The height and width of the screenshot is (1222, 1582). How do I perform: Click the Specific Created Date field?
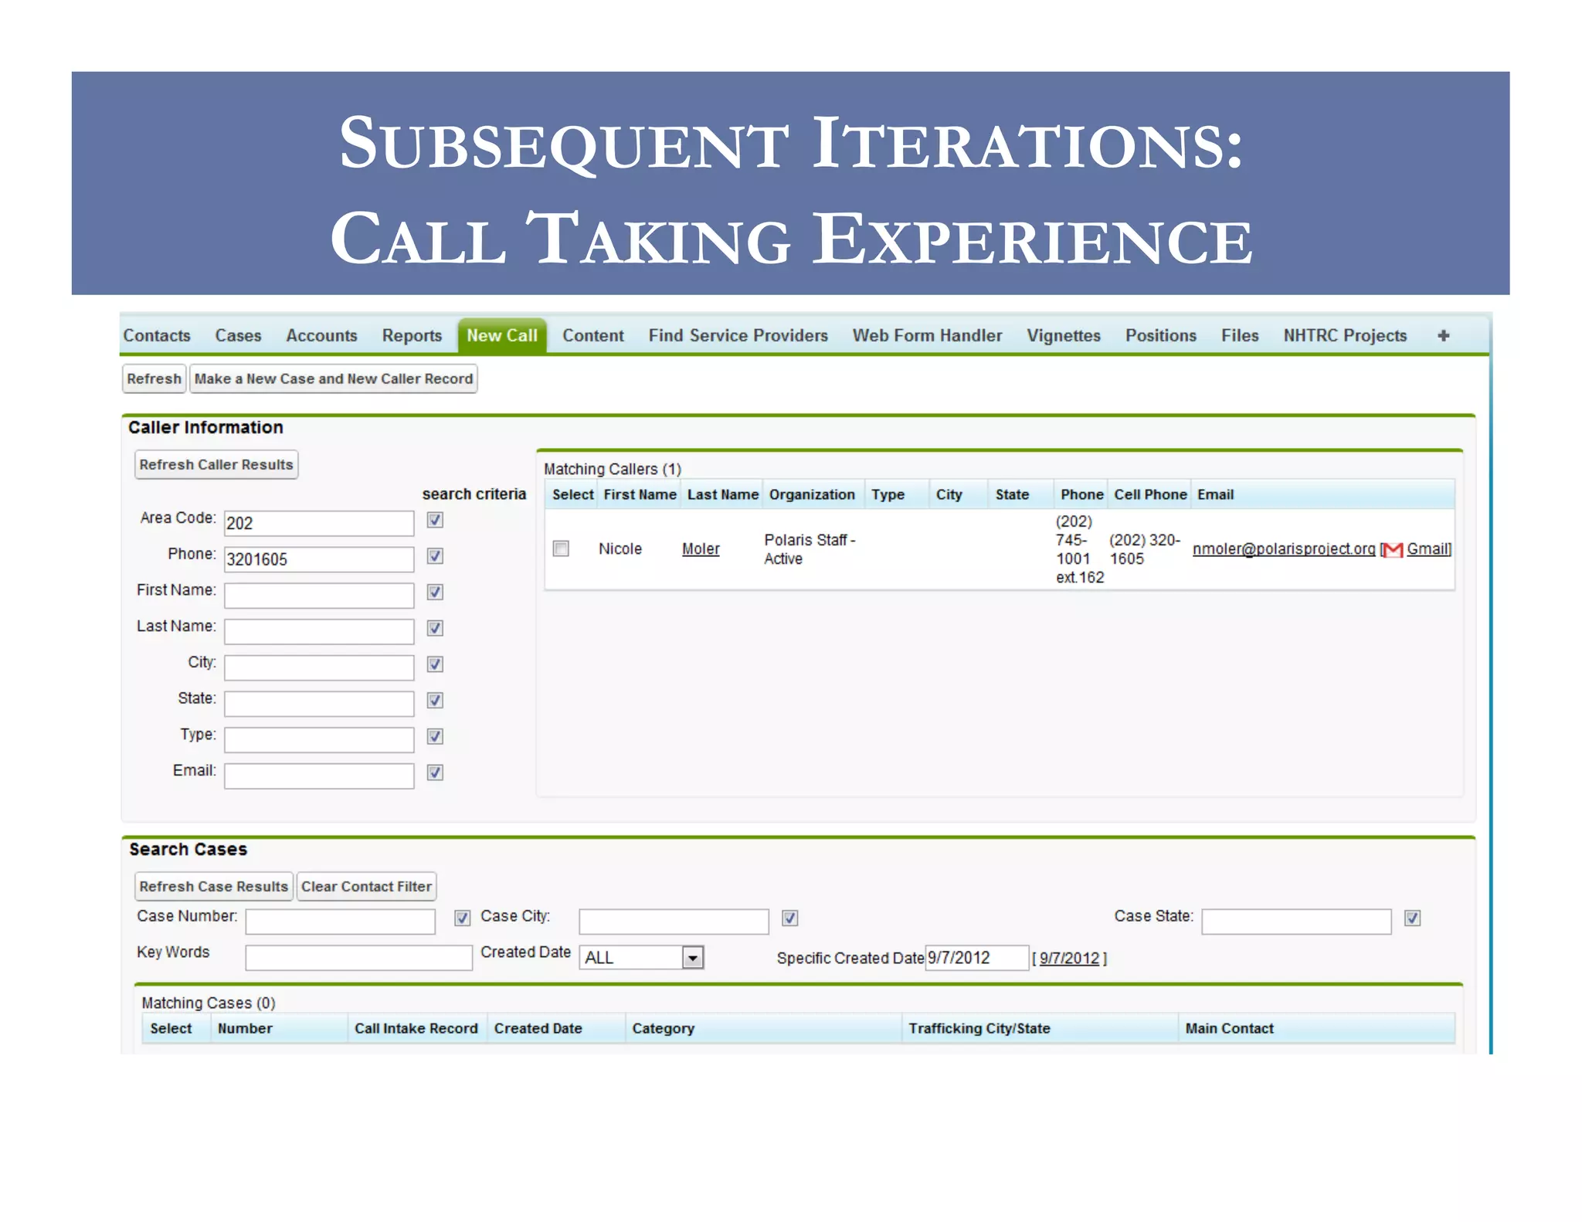click(x=977, y=958)
